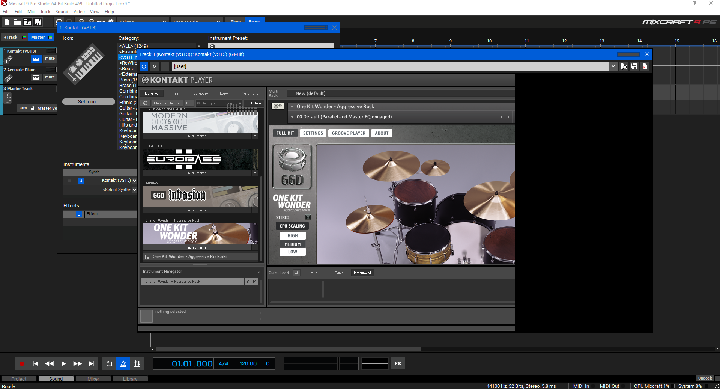Open Multi Rack New (default) dropdown
720x389 pixels.
pos(291,93)
